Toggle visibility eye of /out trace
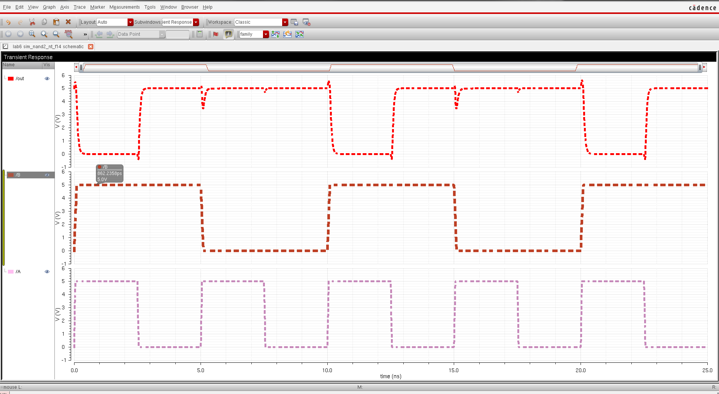The height and width of the screenshot is (394, 719). tap(47, 79)
